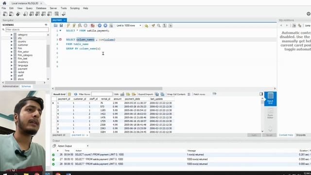Rollback the current transaction
Viewport: 311px width, 175px height.
tap(105, 25)
